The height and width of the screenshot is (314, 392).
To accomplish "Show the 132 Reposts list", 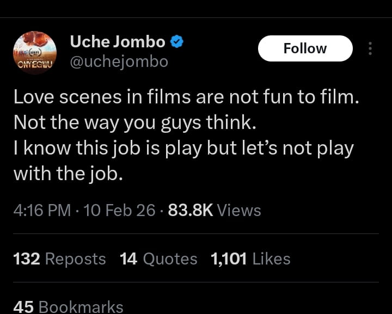I will click(x=59, y=258).
